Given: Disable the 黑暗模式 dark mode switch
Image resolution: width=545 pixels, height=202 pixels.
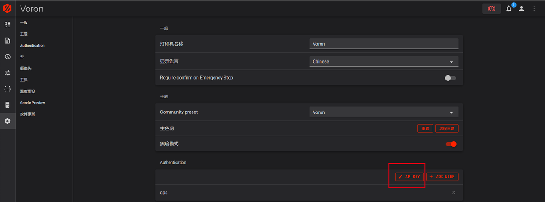Looking at the screenshot, I should coord(451,144).
